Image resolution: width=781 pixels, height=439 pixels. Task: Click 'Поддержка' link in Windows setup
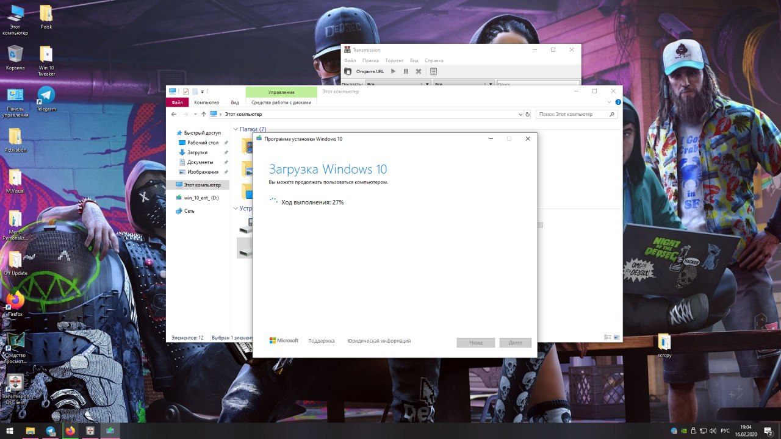(x=322, y=341)
